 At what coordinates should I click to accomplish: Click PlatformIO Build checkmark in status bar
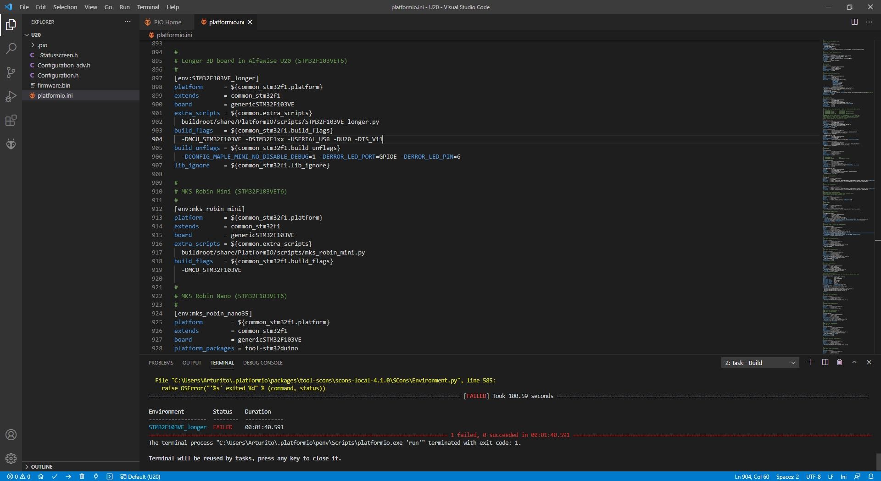(55, 476)
